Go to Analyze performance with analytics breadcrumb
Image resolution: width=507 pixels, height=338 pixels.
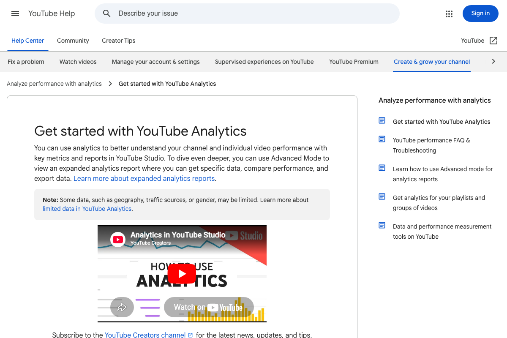[x=54, y=84]
